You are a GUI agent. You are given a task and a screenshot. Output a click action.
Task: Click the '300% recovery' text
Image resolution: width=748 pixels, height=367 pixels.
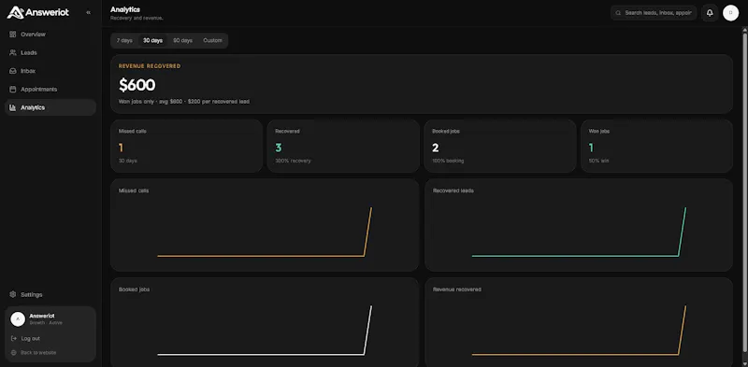click(x=293, y=162)
